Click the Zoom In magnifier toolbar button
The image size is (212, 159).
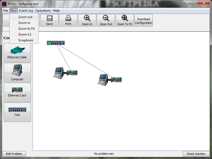coord(87,20)
